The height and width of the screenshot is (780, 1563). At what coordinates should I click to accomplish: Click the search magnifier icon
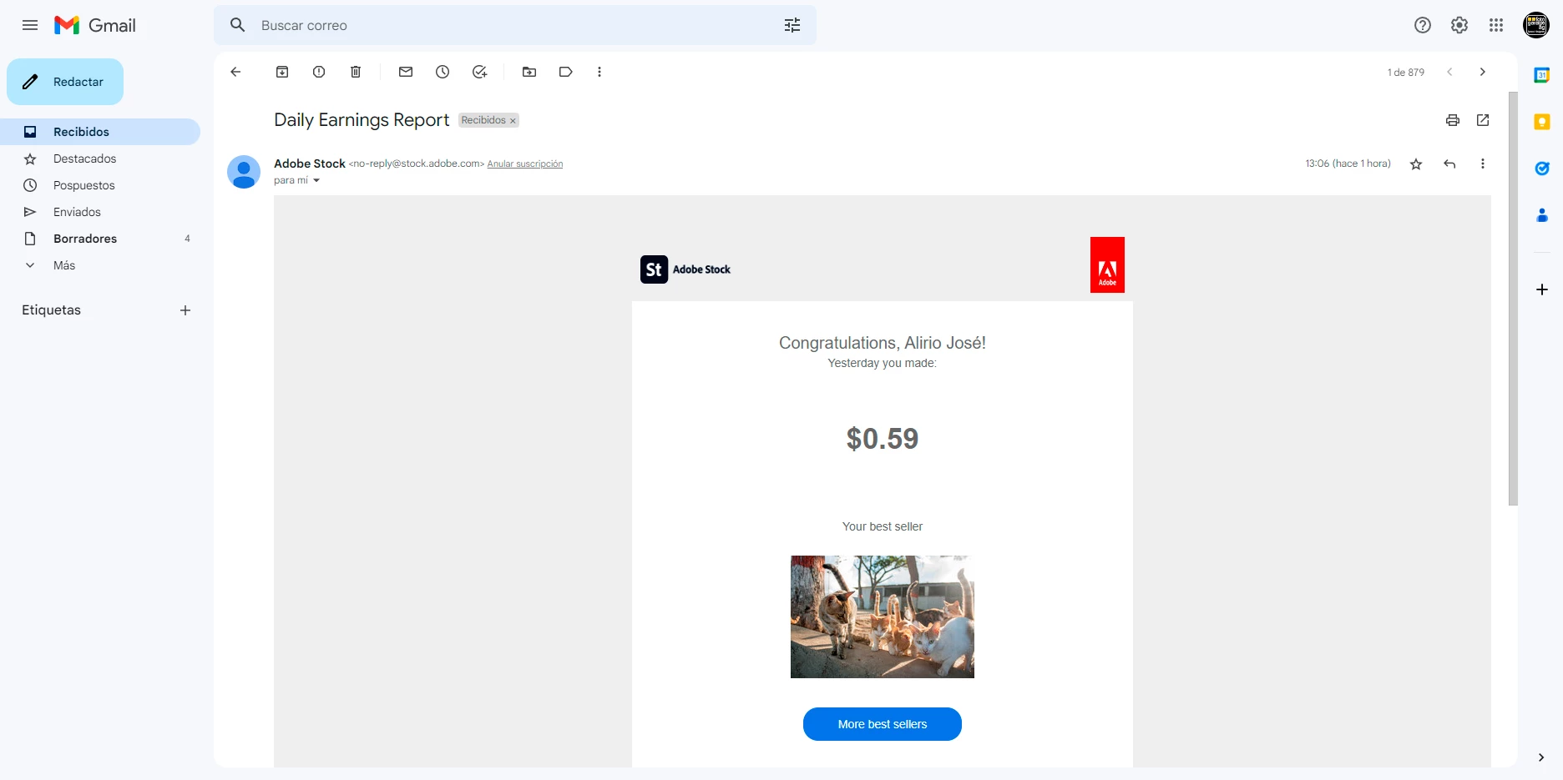pyautogui.click(x=238, y=25)
